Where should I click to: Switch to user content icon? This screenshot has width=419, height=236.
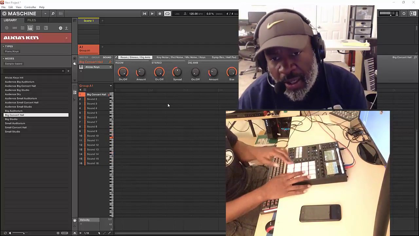coord(66,28)
